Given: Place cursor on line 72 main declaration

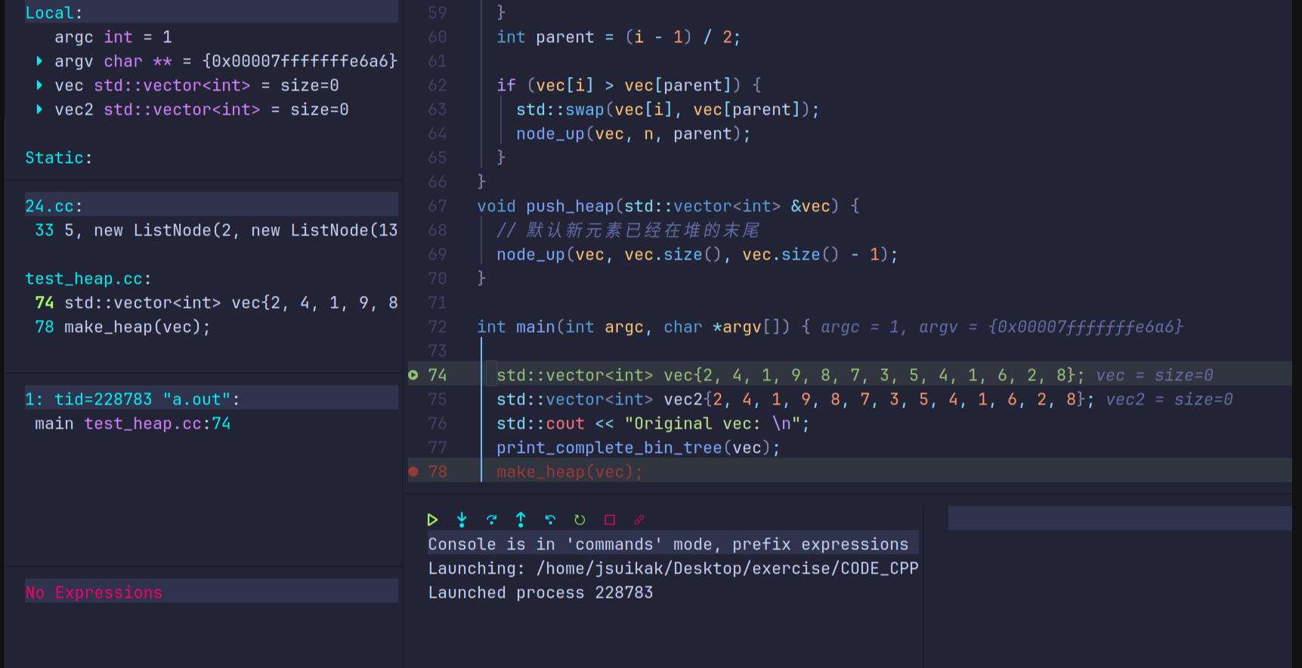Looking at the screenshot, I should (643, 327).
